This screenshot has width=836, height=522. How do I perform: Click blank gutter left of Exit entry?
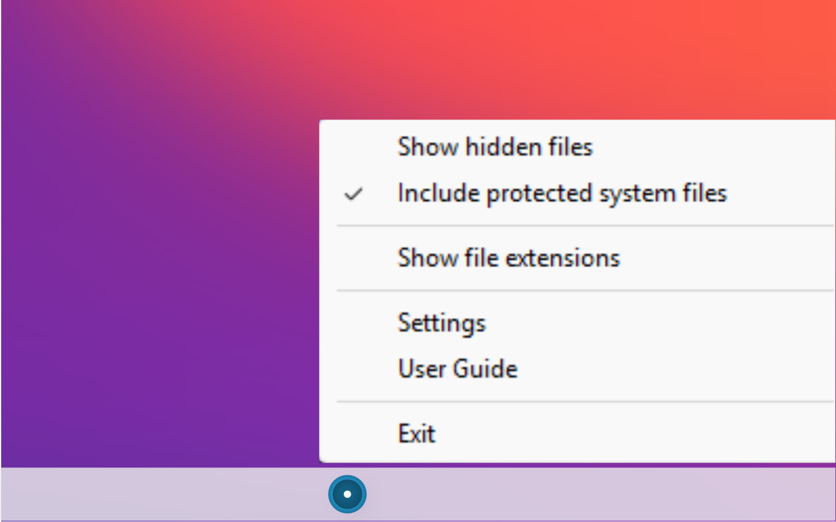click(354, 434)
